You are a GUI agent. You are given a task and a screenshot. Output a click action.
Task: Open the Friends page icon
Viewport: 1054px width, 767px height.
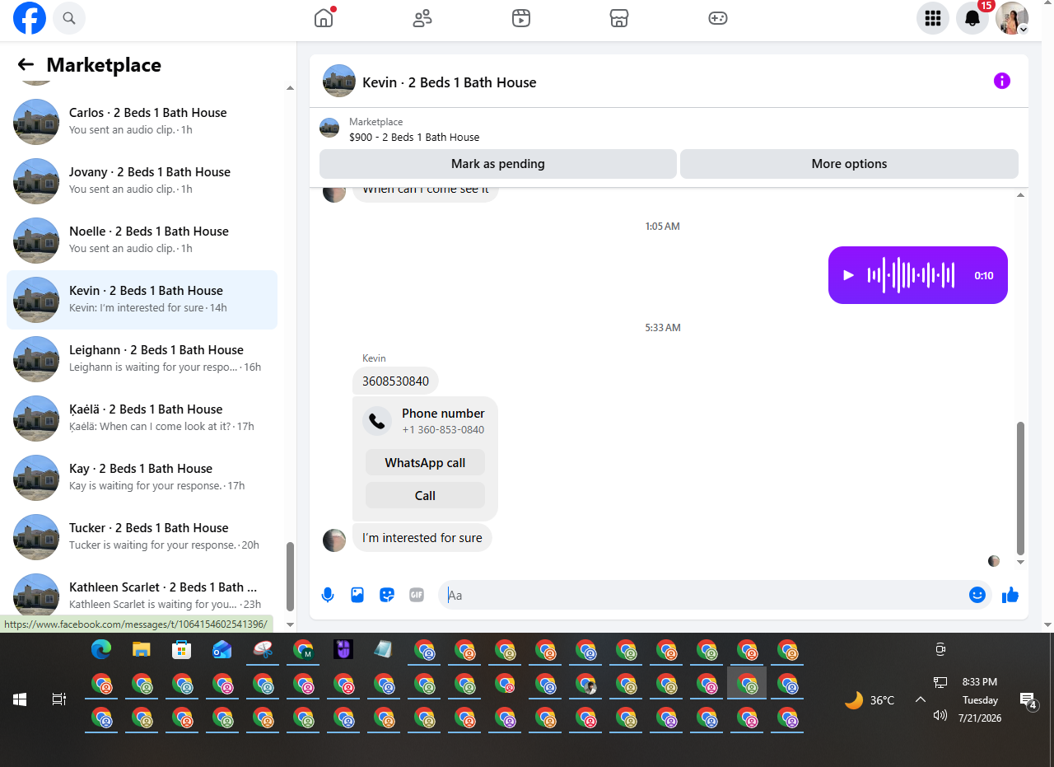tap(422, 18)
